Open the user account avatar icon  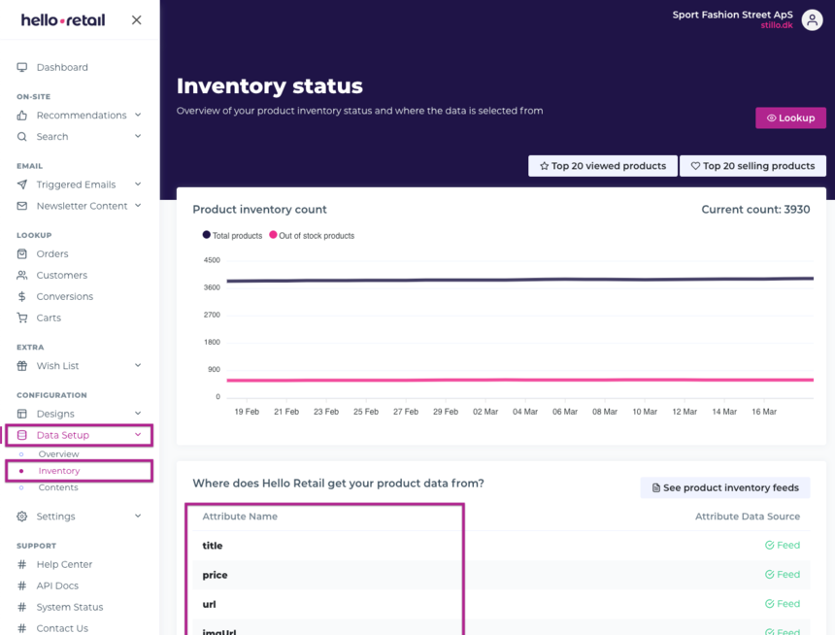[x=812, y=19]
